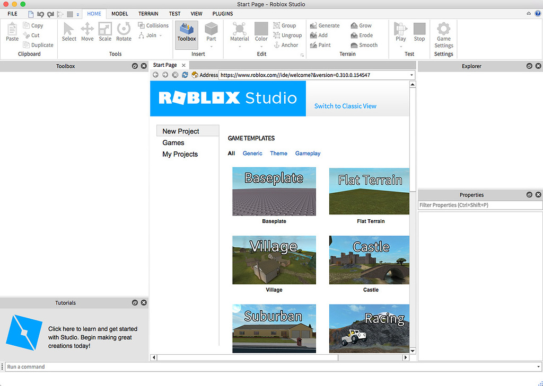
Task: Insert a new Part
Action: (x=211, y=32)
